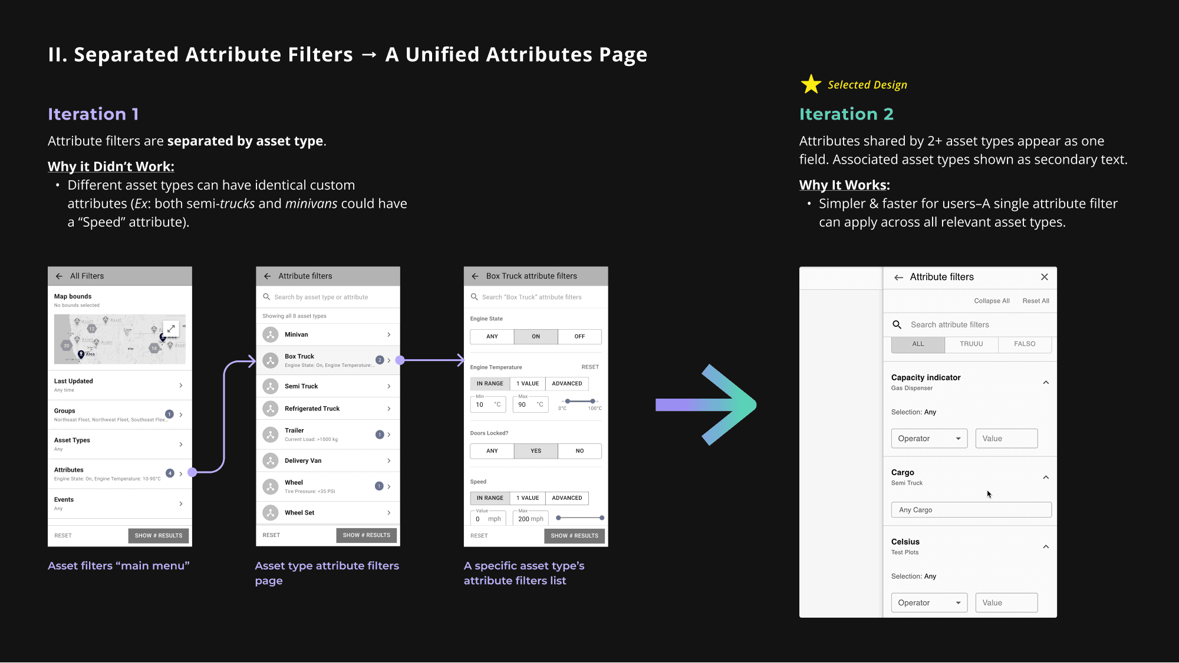Click the Any Cargo input field
Image resolution: width=1179 pixels, height=663 pixels.
pos(971,510)
